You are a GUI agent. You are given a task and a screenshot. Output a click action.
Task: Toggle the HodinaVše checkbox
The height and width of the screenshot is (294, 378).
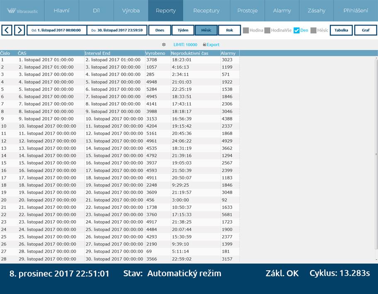[267, 30]
